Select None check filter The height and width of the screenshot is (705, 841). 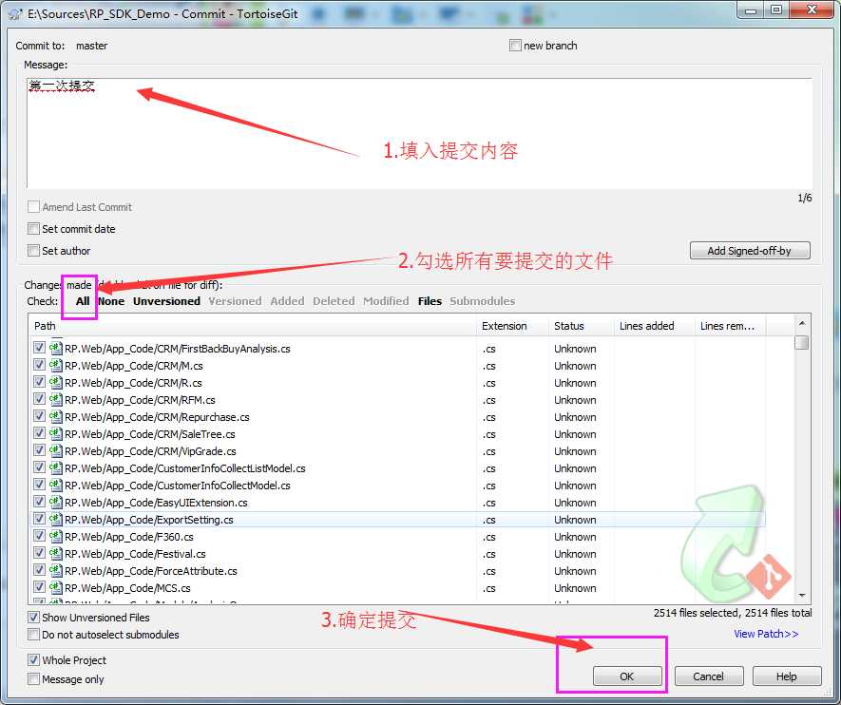[x=111, y=301]
